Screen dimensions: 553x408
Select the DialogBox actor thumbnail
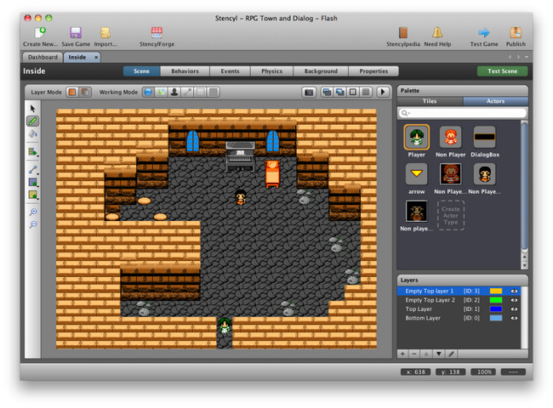pyautogui.click(x=485, y=137)
